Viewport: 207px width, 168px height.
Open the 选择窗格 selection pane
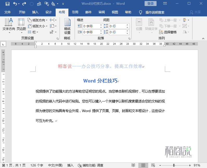pos(168,32)
